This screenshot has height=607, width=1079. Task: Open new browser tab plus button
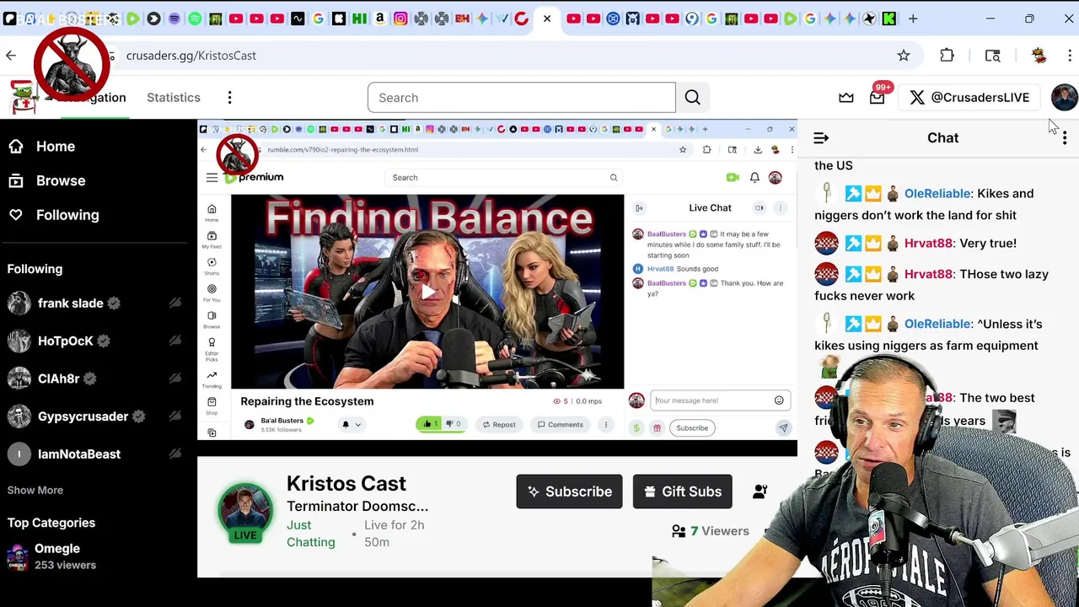coord(913,19)
